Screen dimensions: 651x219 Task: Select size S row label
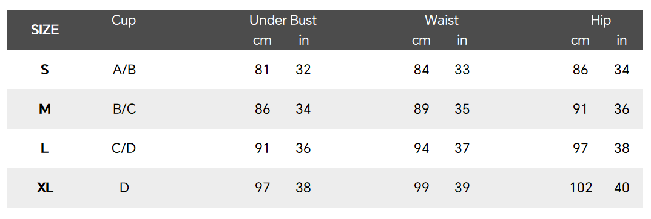(x=45, y=70)
